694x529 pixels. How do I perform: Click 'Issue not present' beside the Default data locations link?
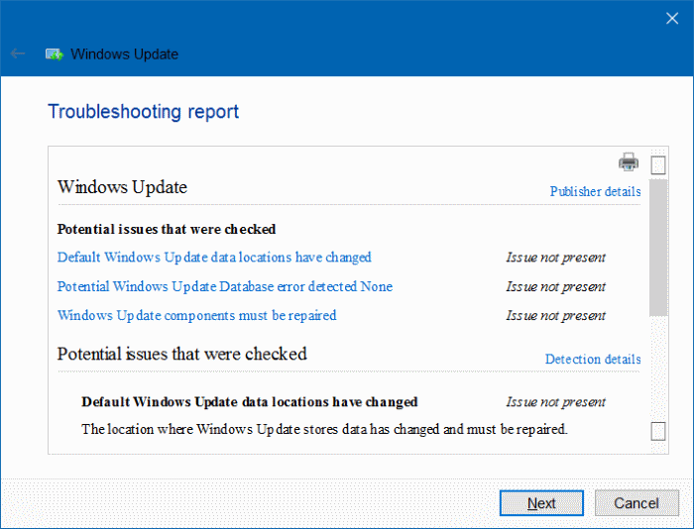coord(556,258)
